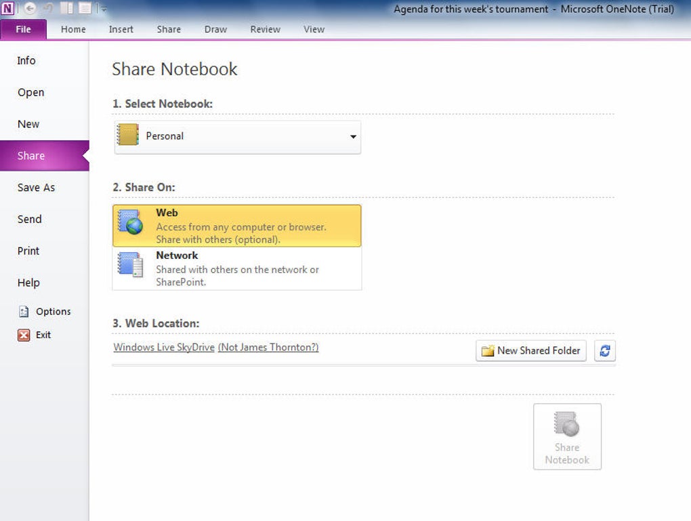Switch to the Draw ribbon tab
The height and width of the screenshot is (521, 691).
click(x=215, y=29)
